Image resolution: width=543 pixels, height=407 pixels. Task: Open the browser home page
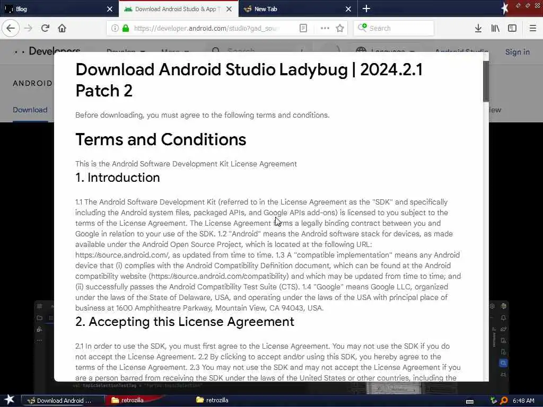pyautogui.click(x=62, y=28)
